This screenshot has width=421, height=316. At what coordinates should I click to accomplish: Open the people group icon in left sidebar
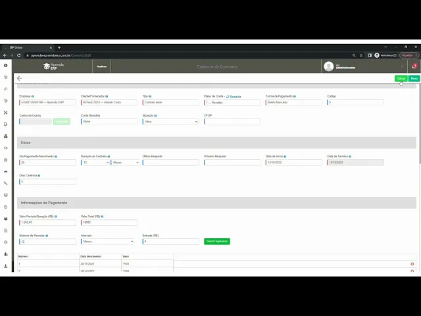6,219
